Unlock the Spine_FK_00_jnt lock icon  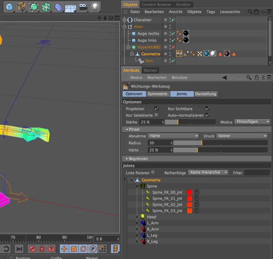pyautogui.click(x=197, y=192)
